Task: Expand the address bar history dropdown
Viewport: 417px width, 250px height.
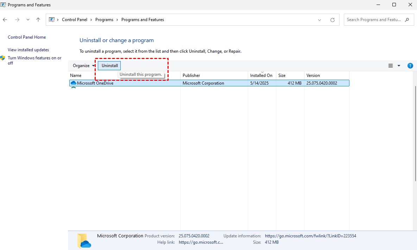Action: click(x=320, y=20)
